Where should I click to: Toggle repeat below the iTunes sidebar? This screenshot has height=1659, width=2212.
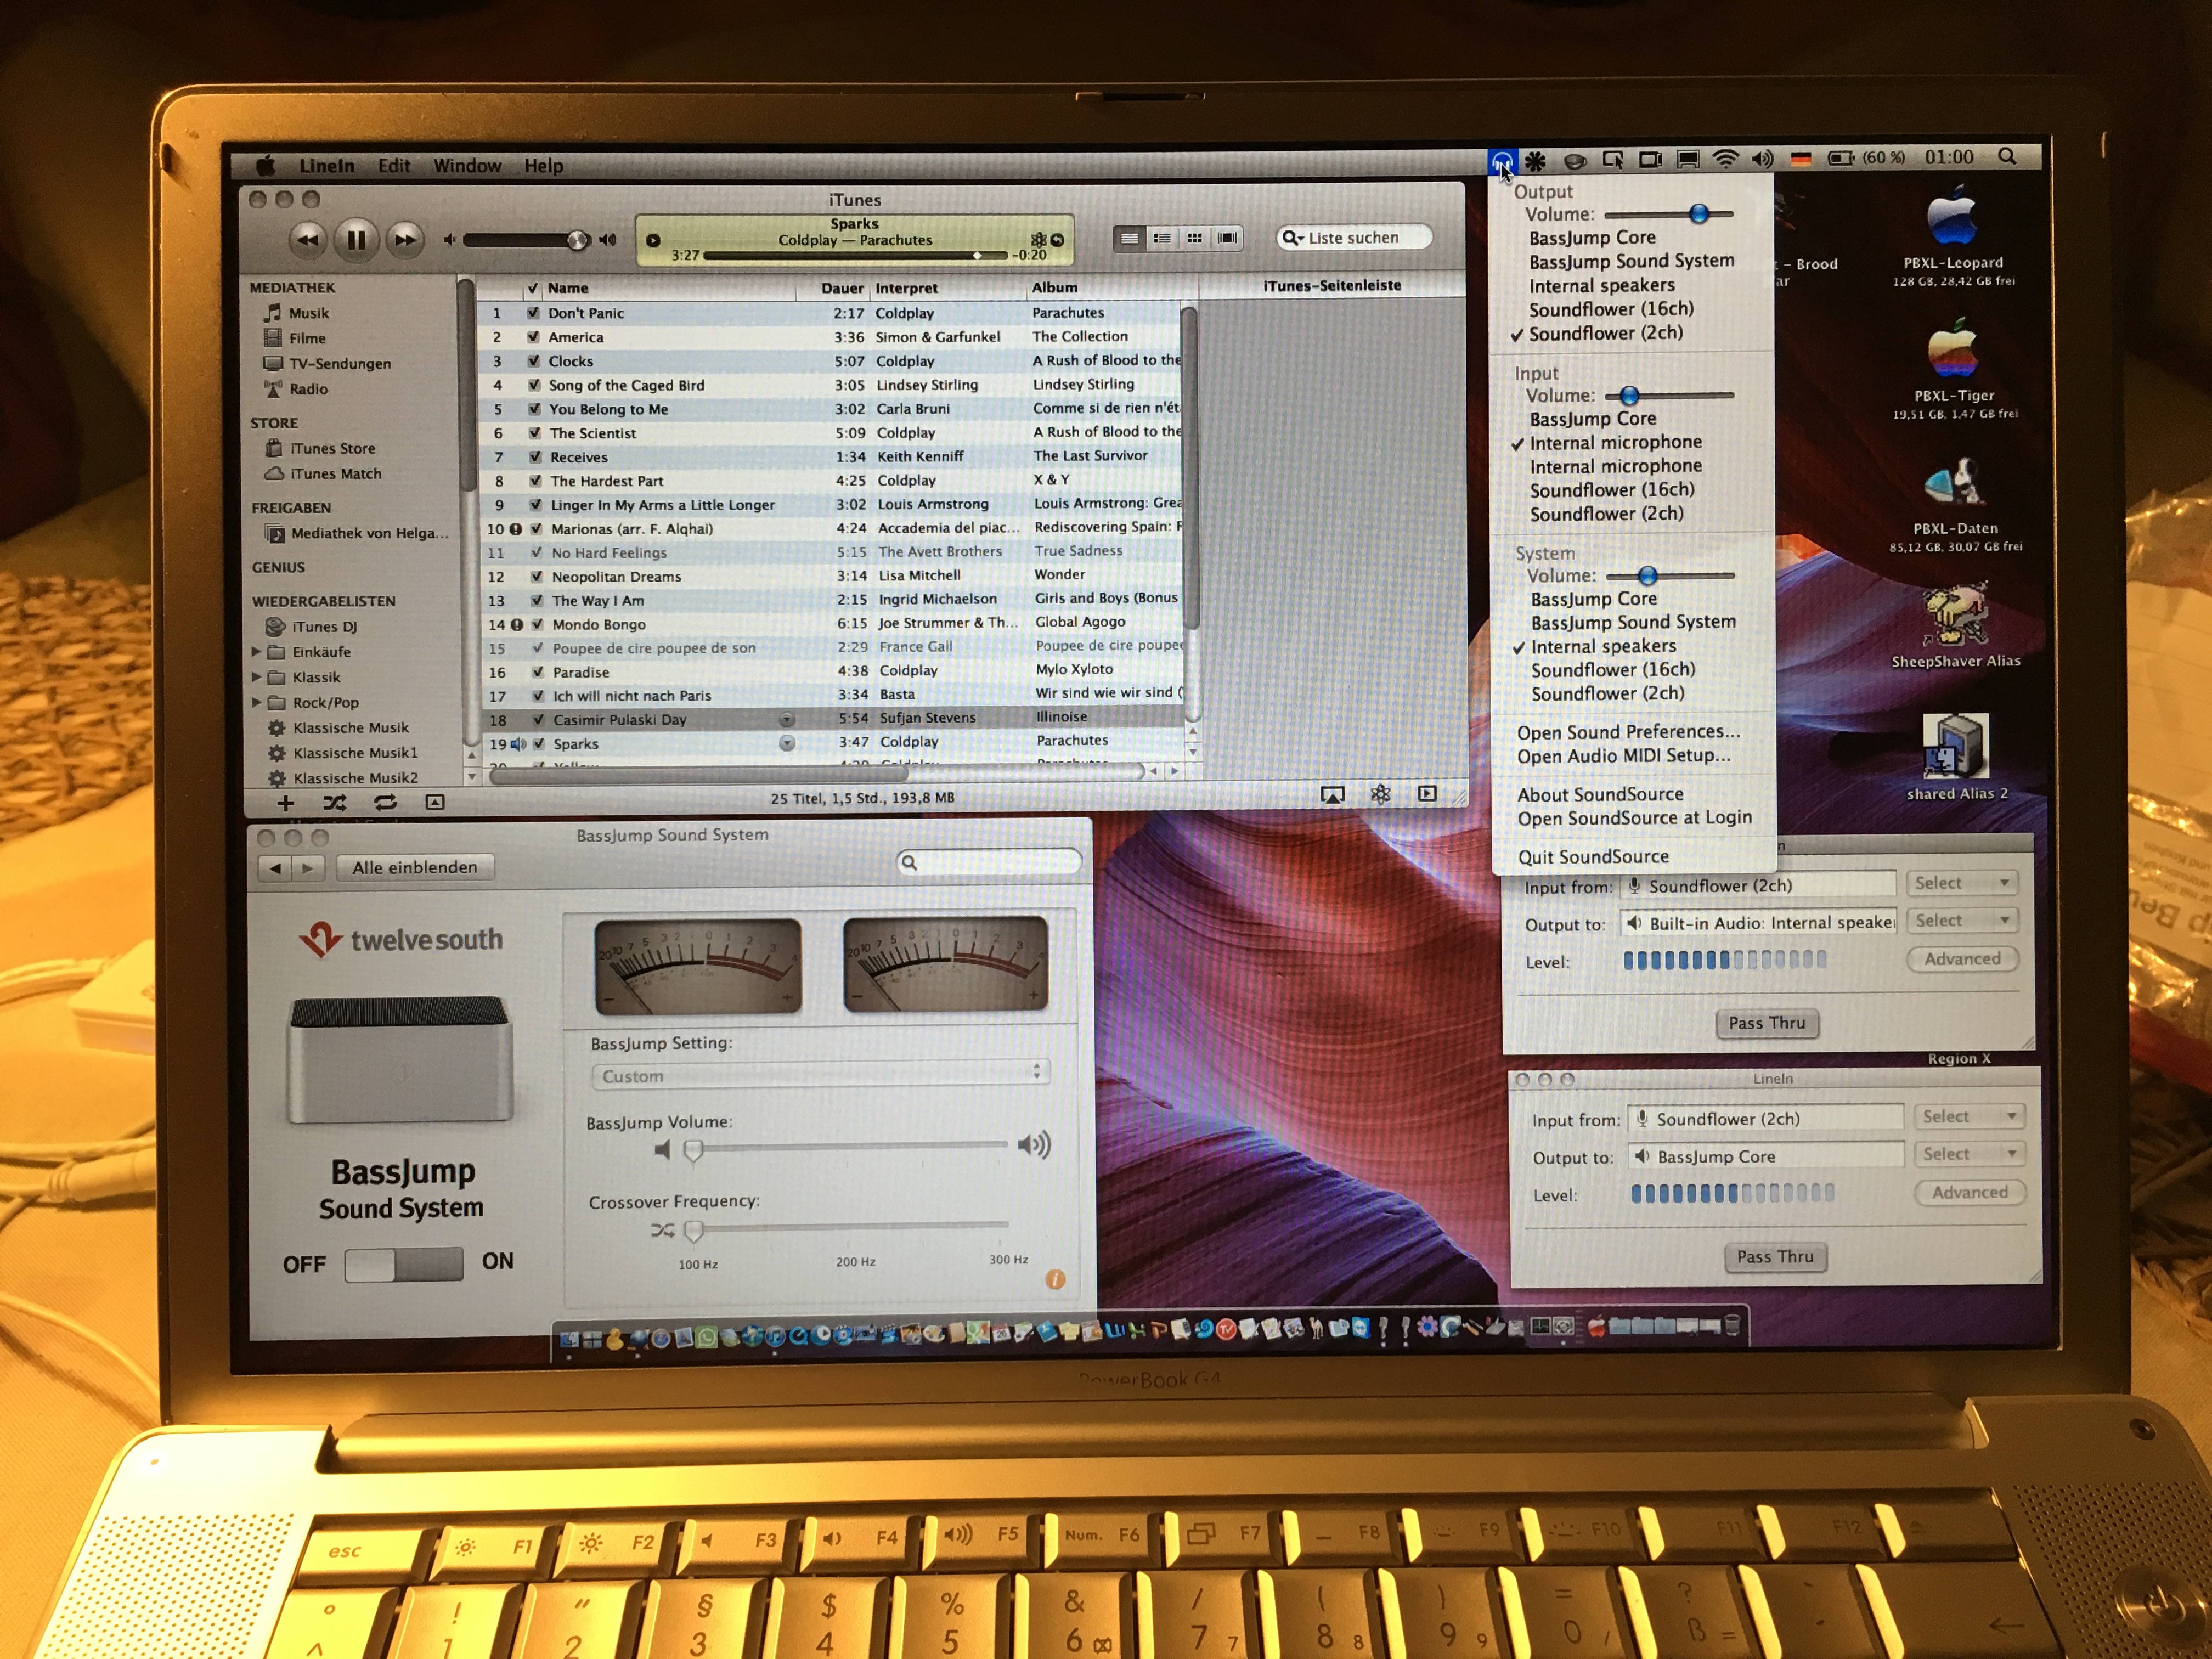coord(385,802)
